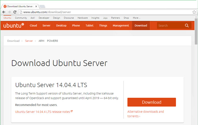Click the Download breadcrumb

tap(13, 41)
